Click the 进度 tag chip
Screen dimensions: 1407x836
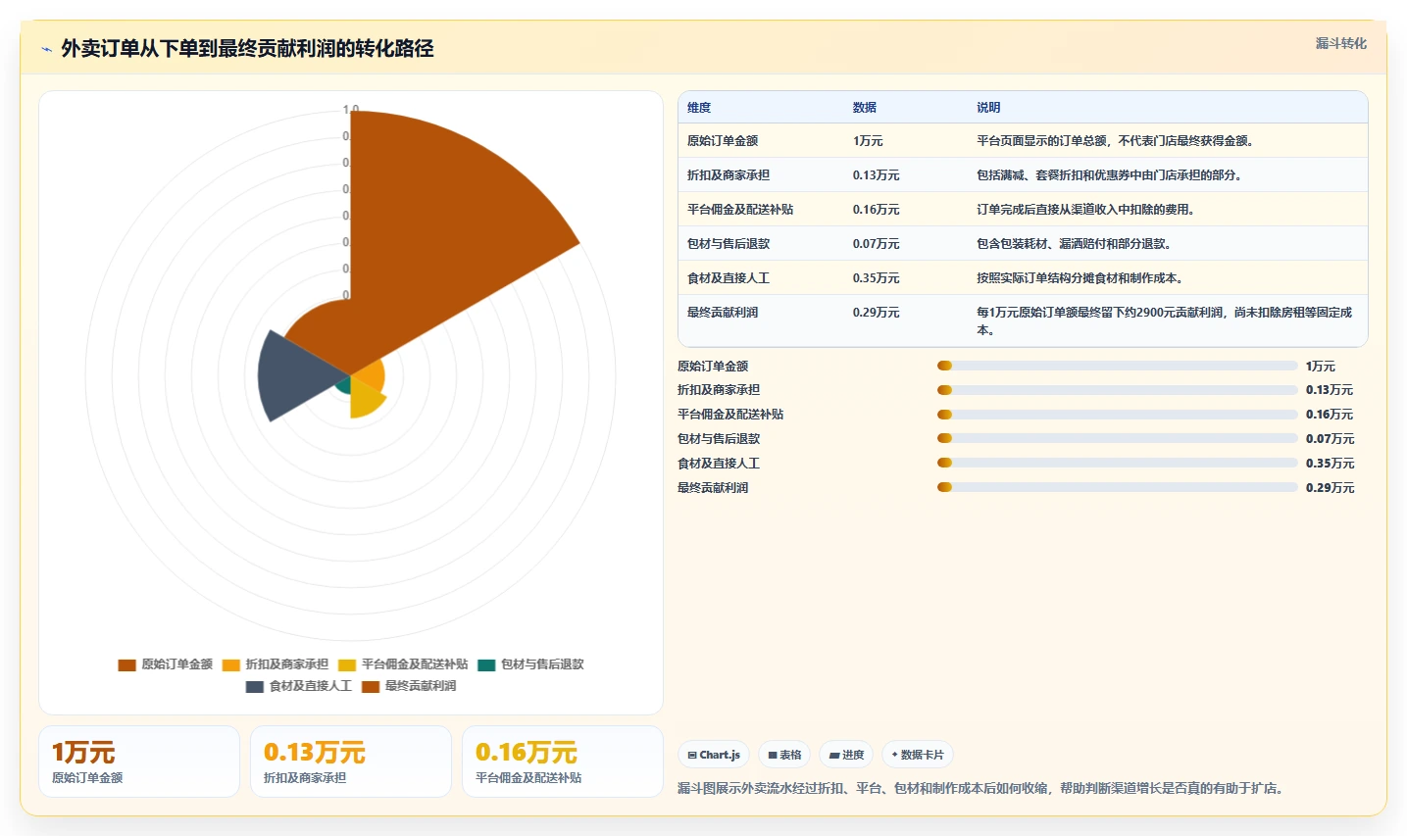(x=846, y=755)
